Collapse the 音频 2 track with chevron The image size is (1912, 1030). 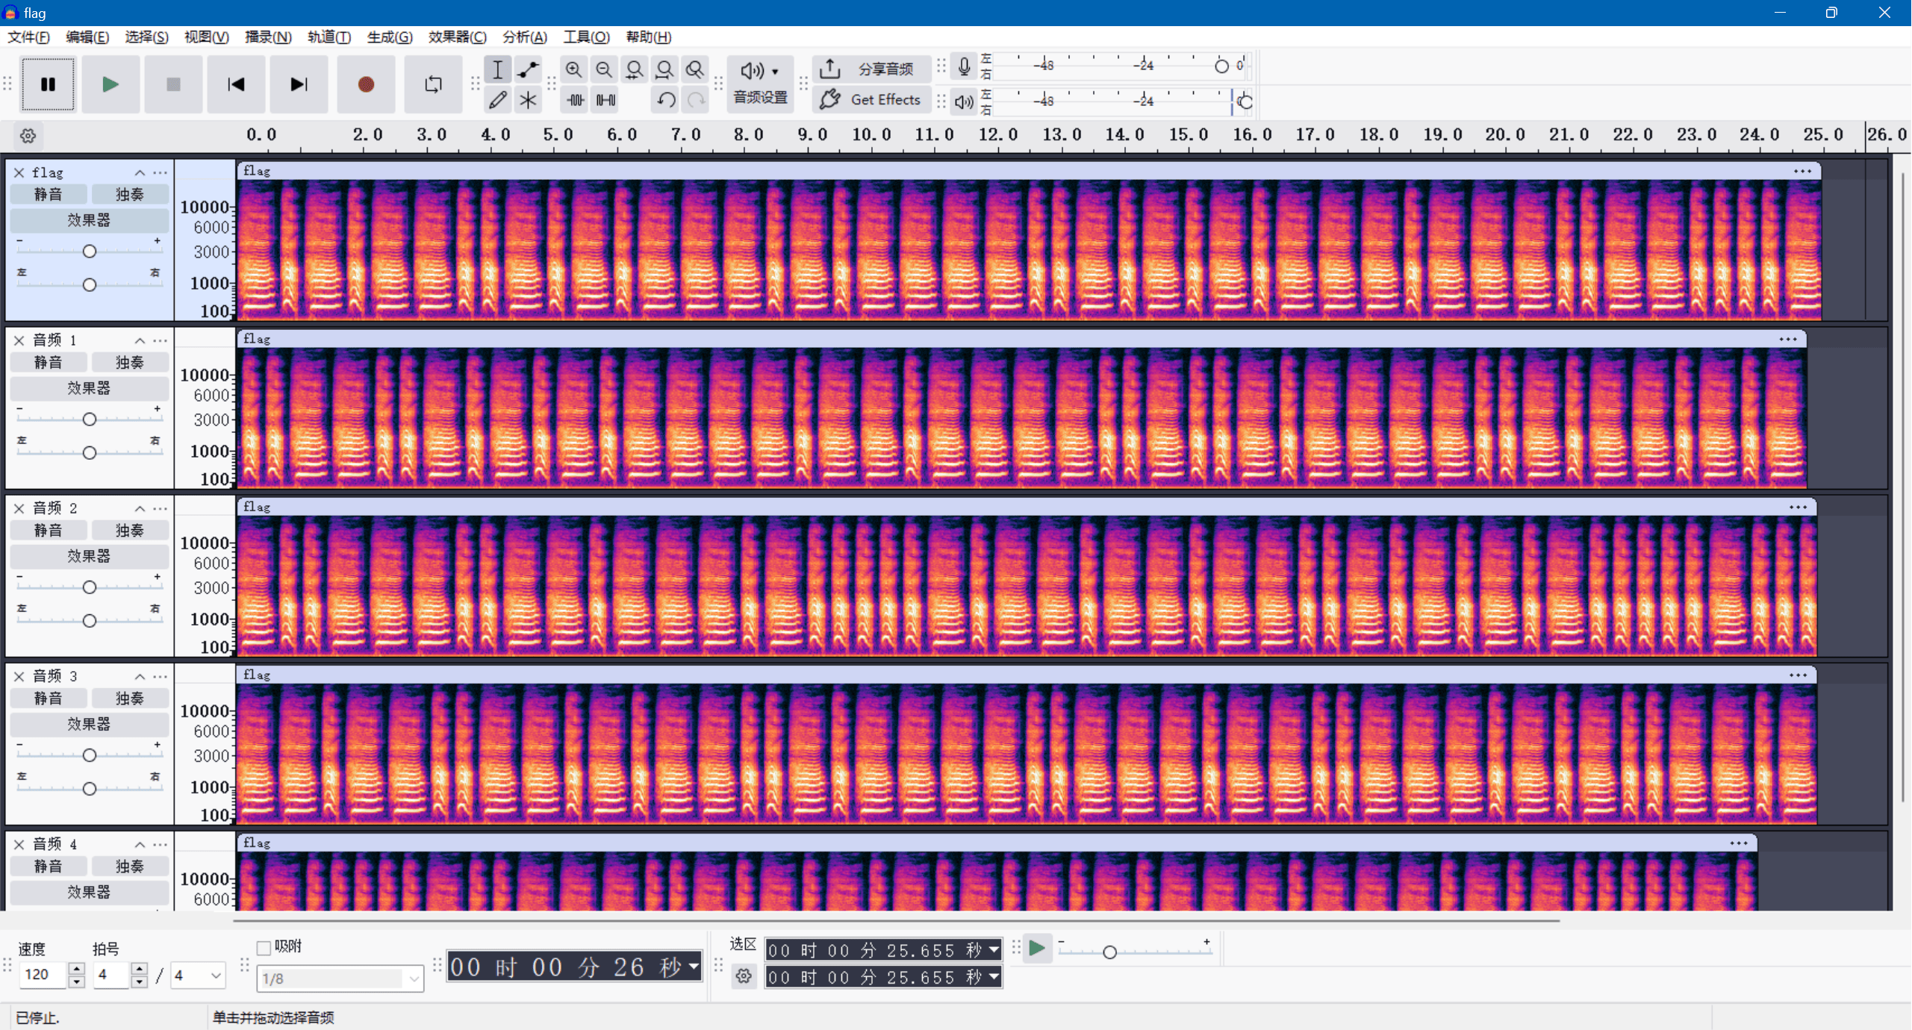pyautogui.click(x=140, y=508)
